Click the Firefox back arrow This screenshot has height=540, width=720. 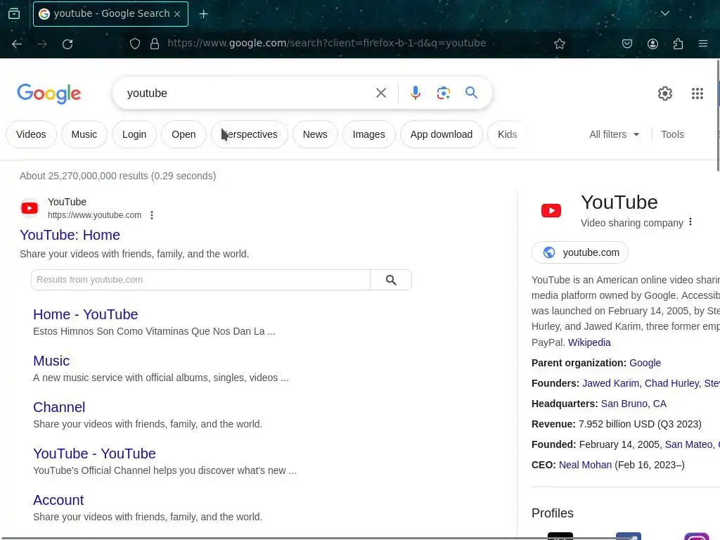[17, 44]
